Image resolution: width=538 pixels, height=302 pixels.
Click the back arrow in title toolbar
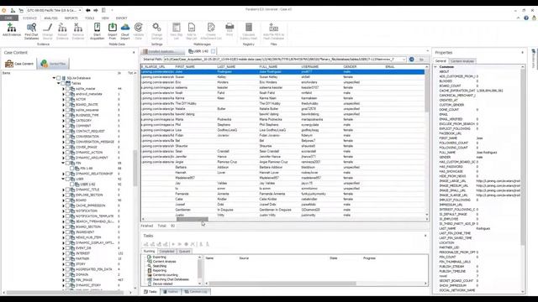click(x=87, y=10)
